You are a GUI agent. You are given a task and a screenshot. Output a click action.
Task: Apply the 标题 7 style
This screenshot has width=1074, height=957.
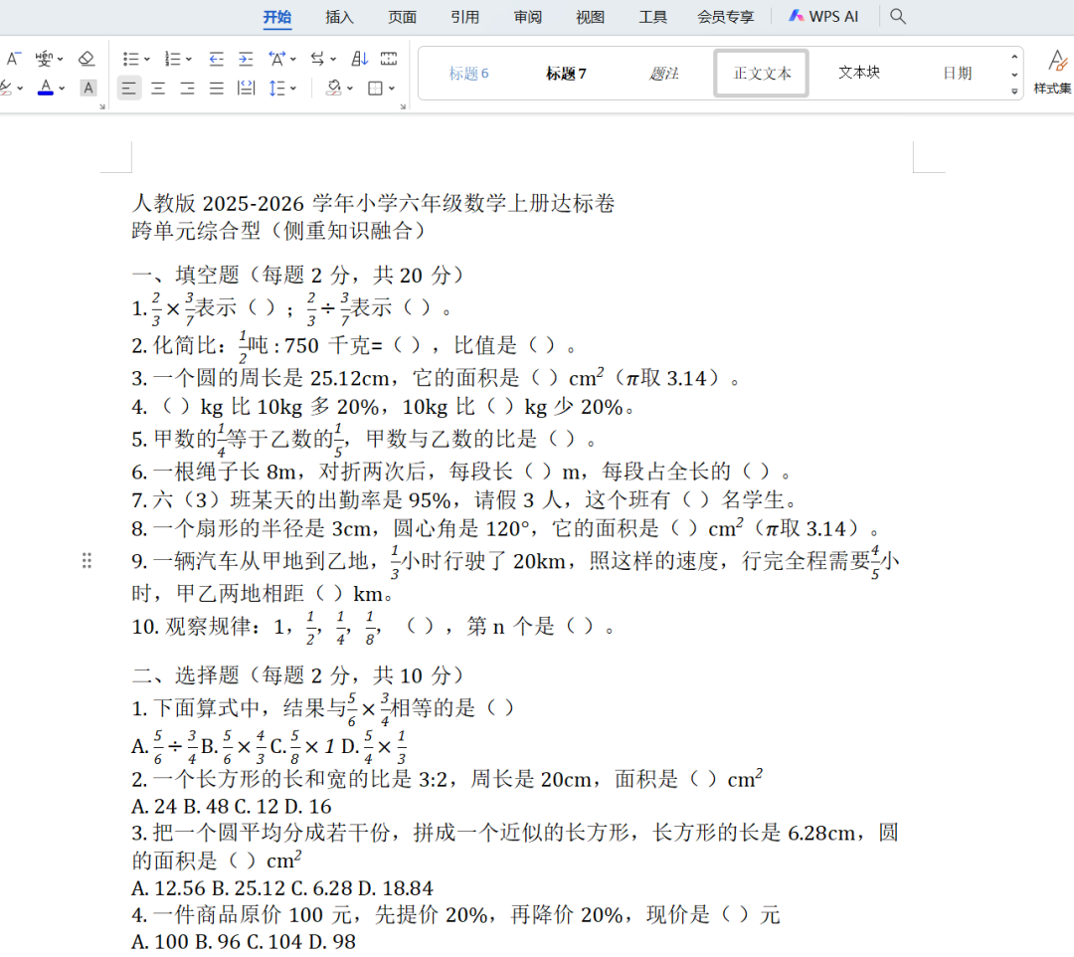point(566,74)
